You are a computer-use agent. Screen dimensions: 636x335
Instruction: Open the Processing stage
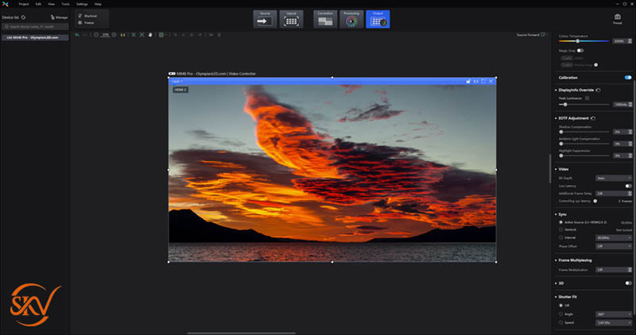click(351, 19)
